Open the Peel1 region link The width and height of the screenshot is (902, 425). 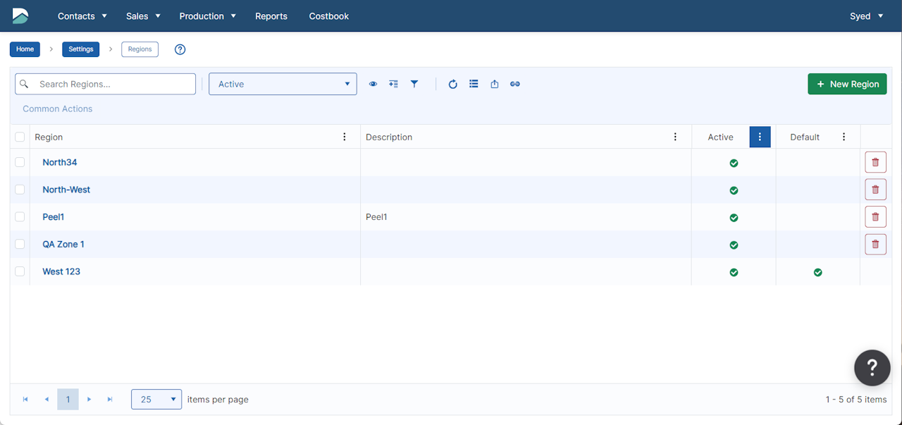pyautogui.click(x=53, y=217)
